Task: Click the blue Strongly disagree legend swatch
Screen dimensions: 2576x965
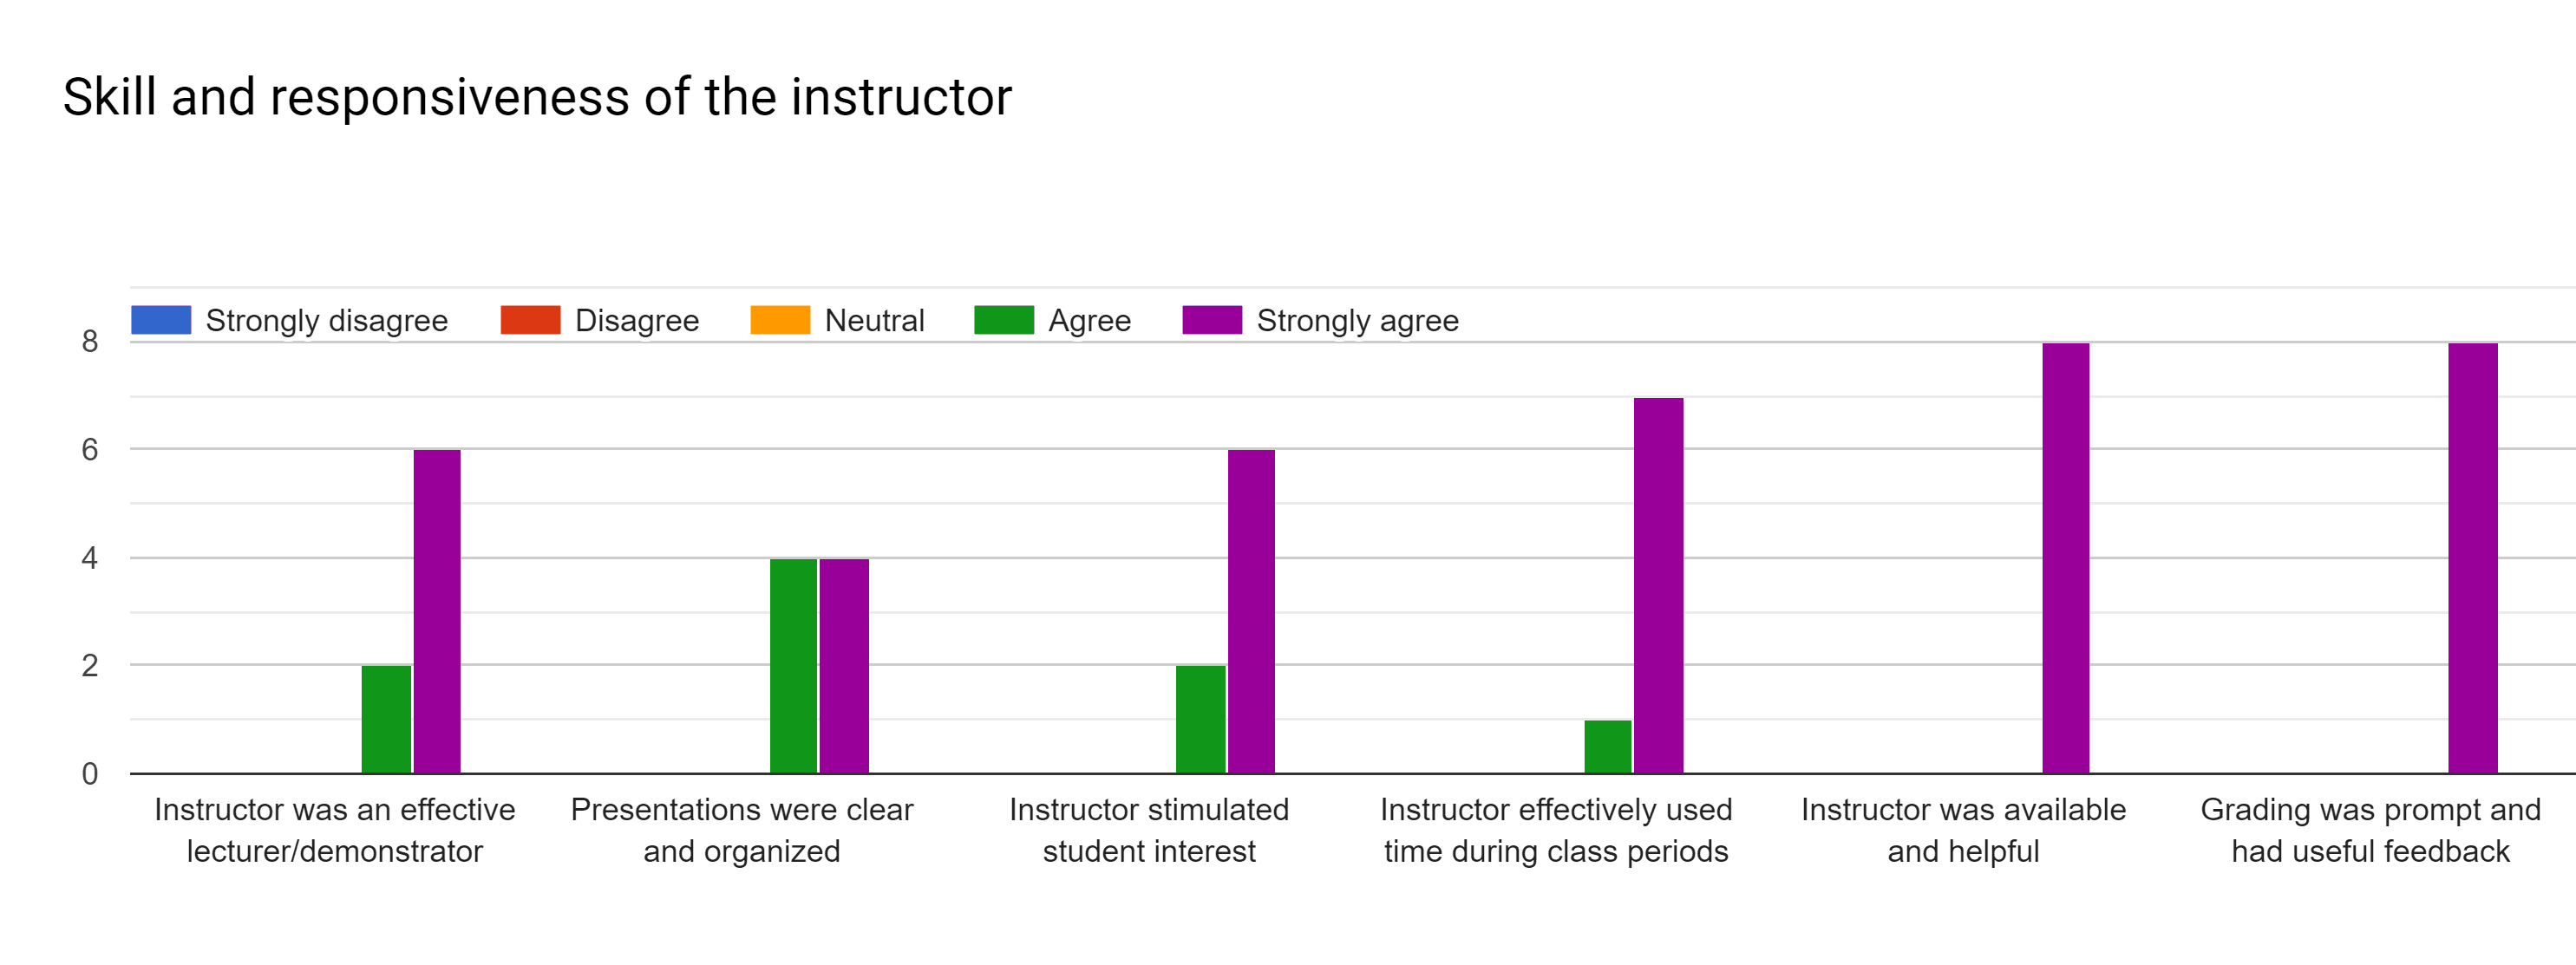Action: (x=161, y=320)
